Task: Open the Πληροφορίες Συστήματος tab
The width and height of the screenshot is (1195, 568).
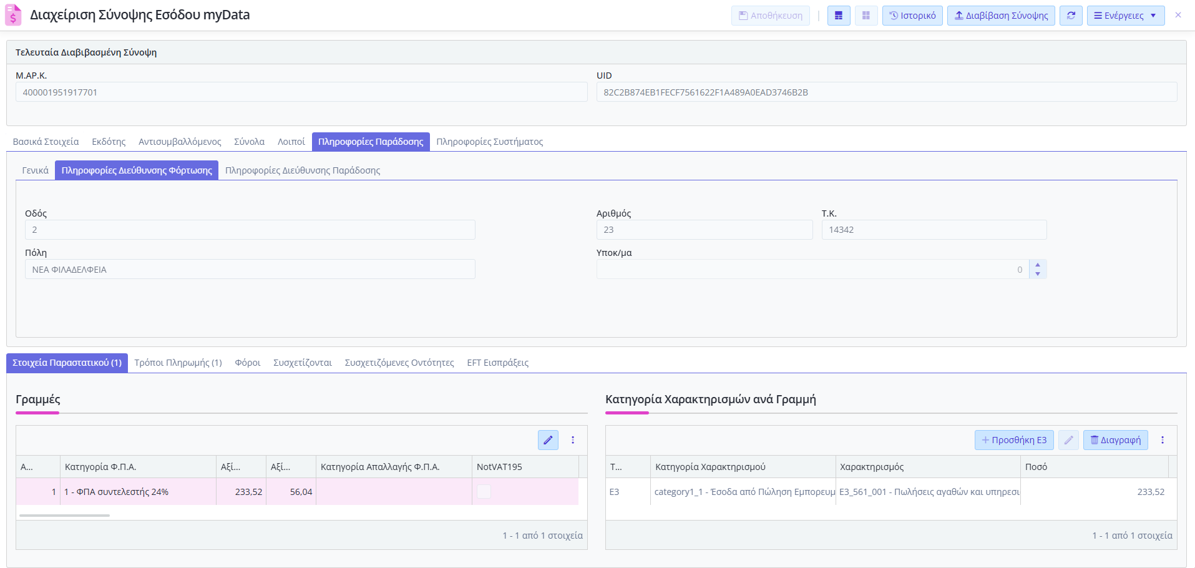Action: coord(490,142)
